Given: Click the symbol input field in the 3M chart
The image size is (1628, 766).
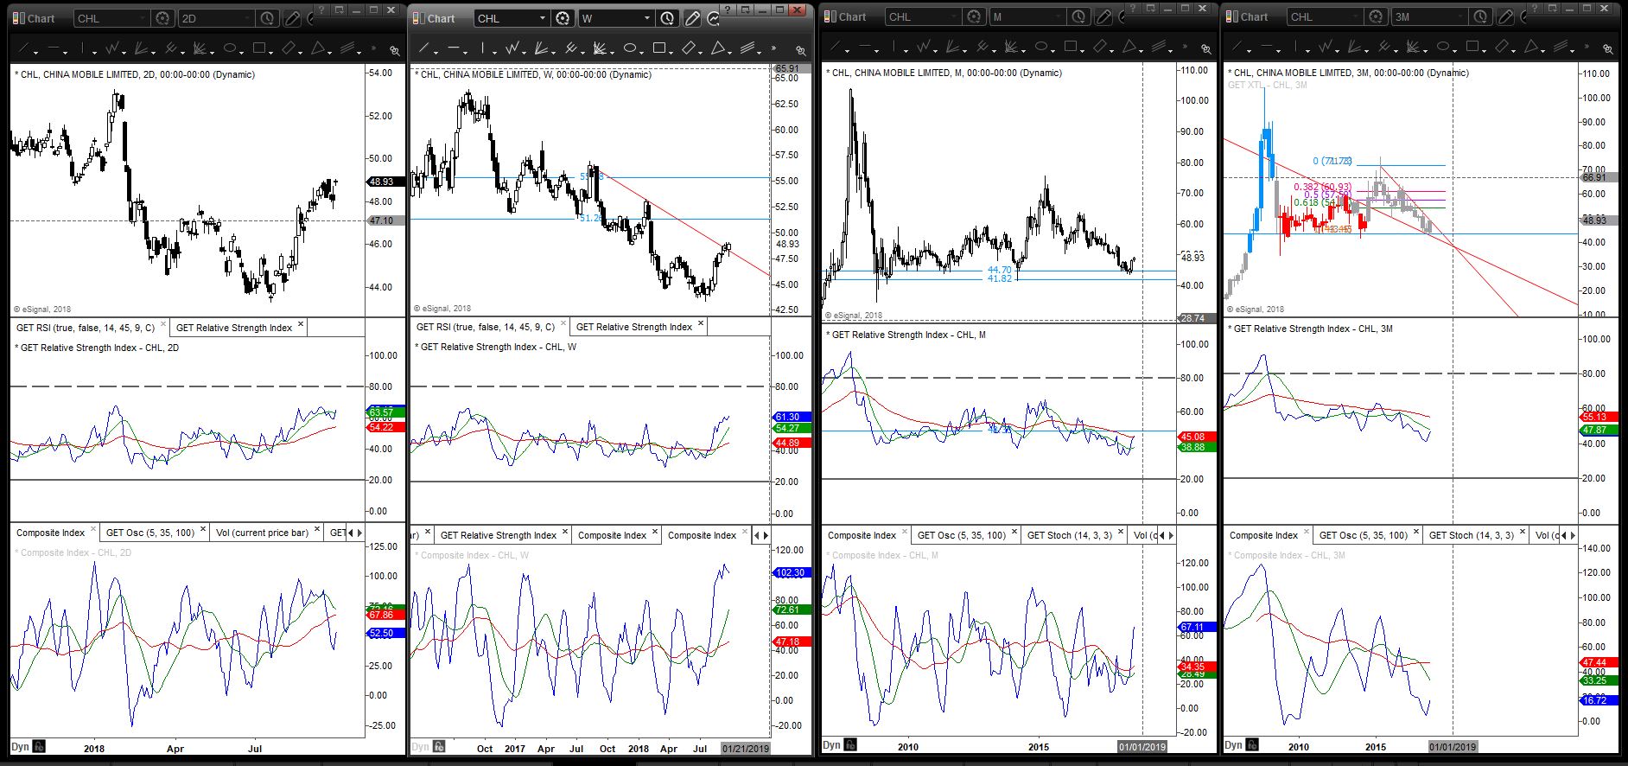Looking at the screenshot, I should [1326, 16].
